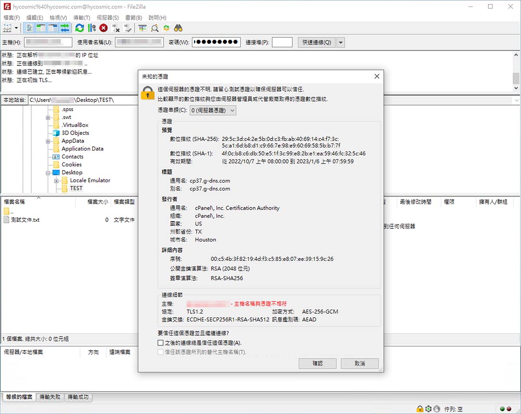Expand the Locale Emulator folder node
This screenshot has height=414, width=521.
(56, 181)
